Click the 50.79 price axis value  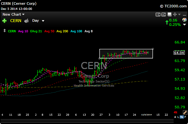coord(180,107)
